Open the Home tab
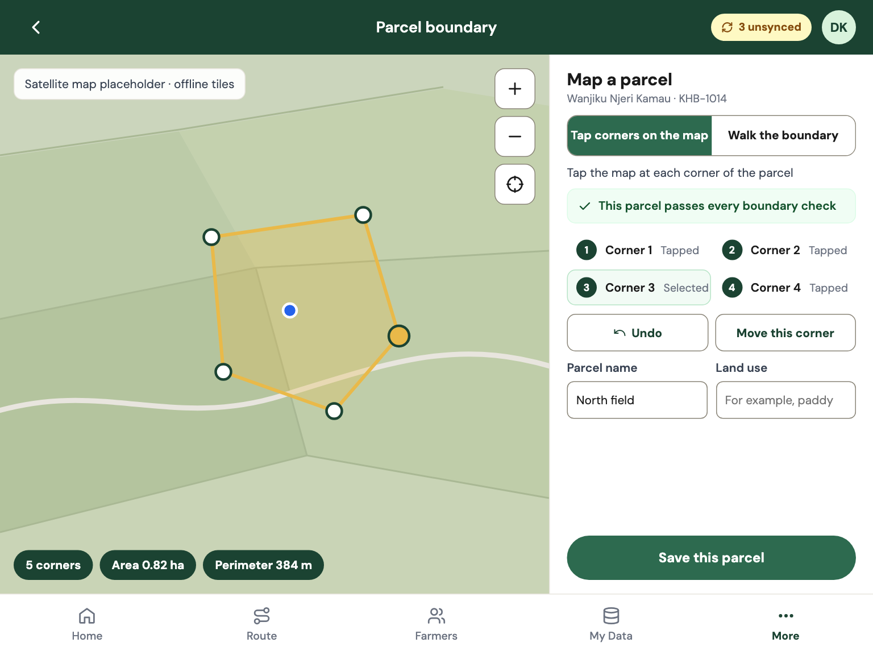The image size is (873, 655). coord(87,624)
